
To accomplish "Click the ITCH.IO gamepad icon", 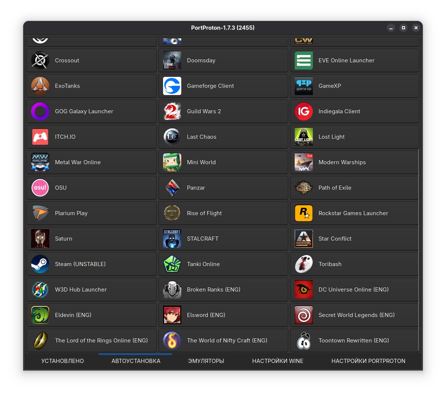I will [40, 137].
